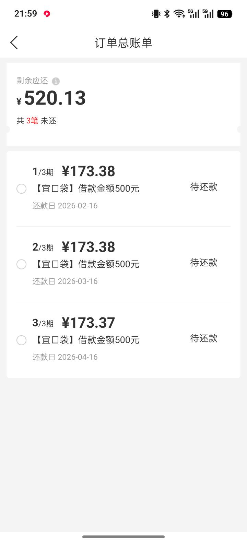The width and height of the screenshot is (247, 543).
Task: Tap the 订单总账单 page title
Action: click(123, 43)
